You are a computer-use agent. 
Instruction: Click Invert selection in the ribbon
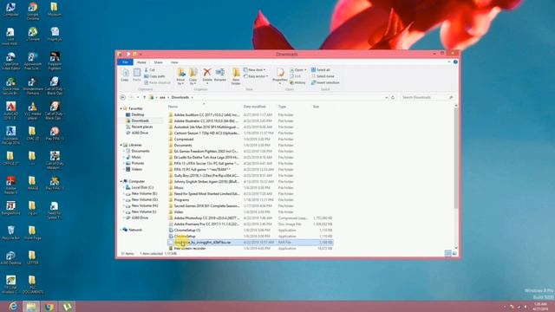pyautogui.click(x=325, y=82)
